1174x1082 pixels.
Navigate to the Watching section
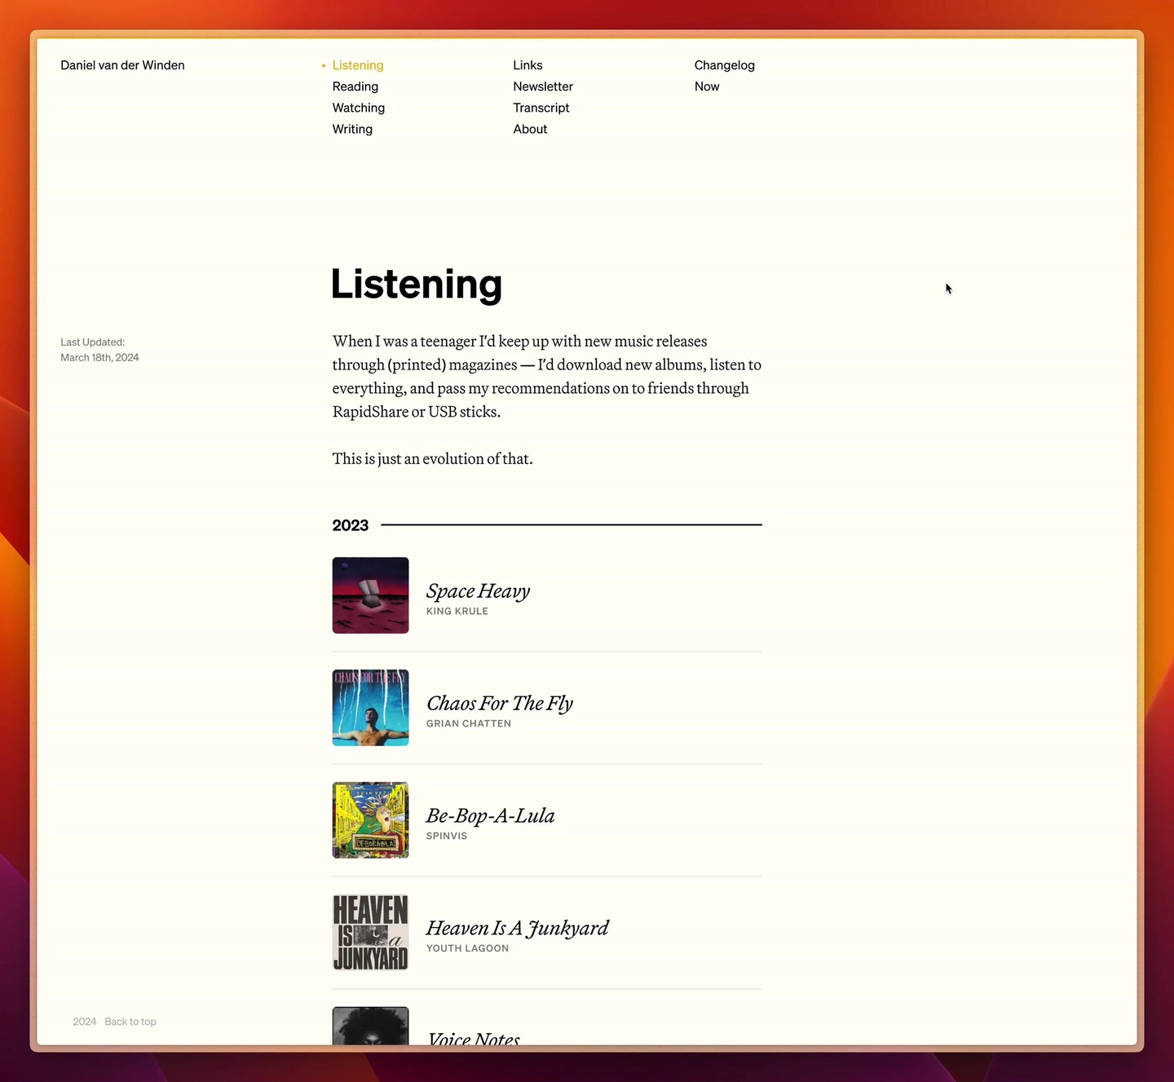click(x=359, y=108)
